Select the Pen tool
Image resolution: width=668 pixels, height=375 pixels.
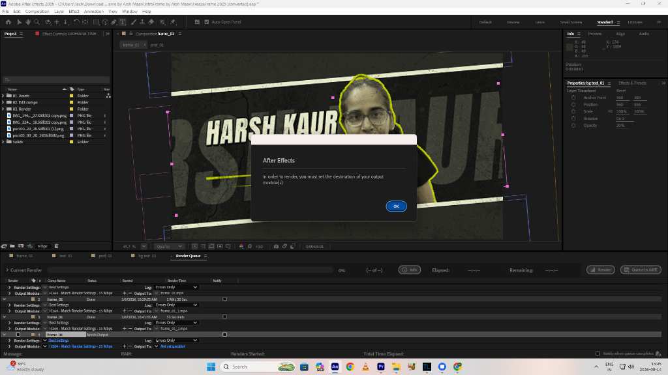(x=114, y=22)
